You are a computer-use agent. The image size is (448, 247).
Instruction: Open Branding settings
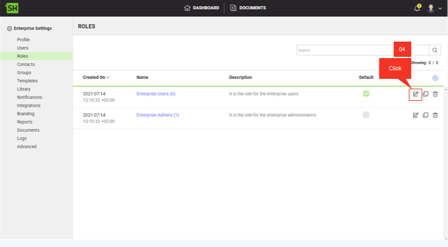coord(26,114)
